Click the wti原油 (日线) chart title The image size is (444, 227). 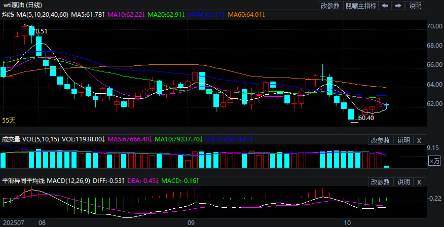click(22, 5)
